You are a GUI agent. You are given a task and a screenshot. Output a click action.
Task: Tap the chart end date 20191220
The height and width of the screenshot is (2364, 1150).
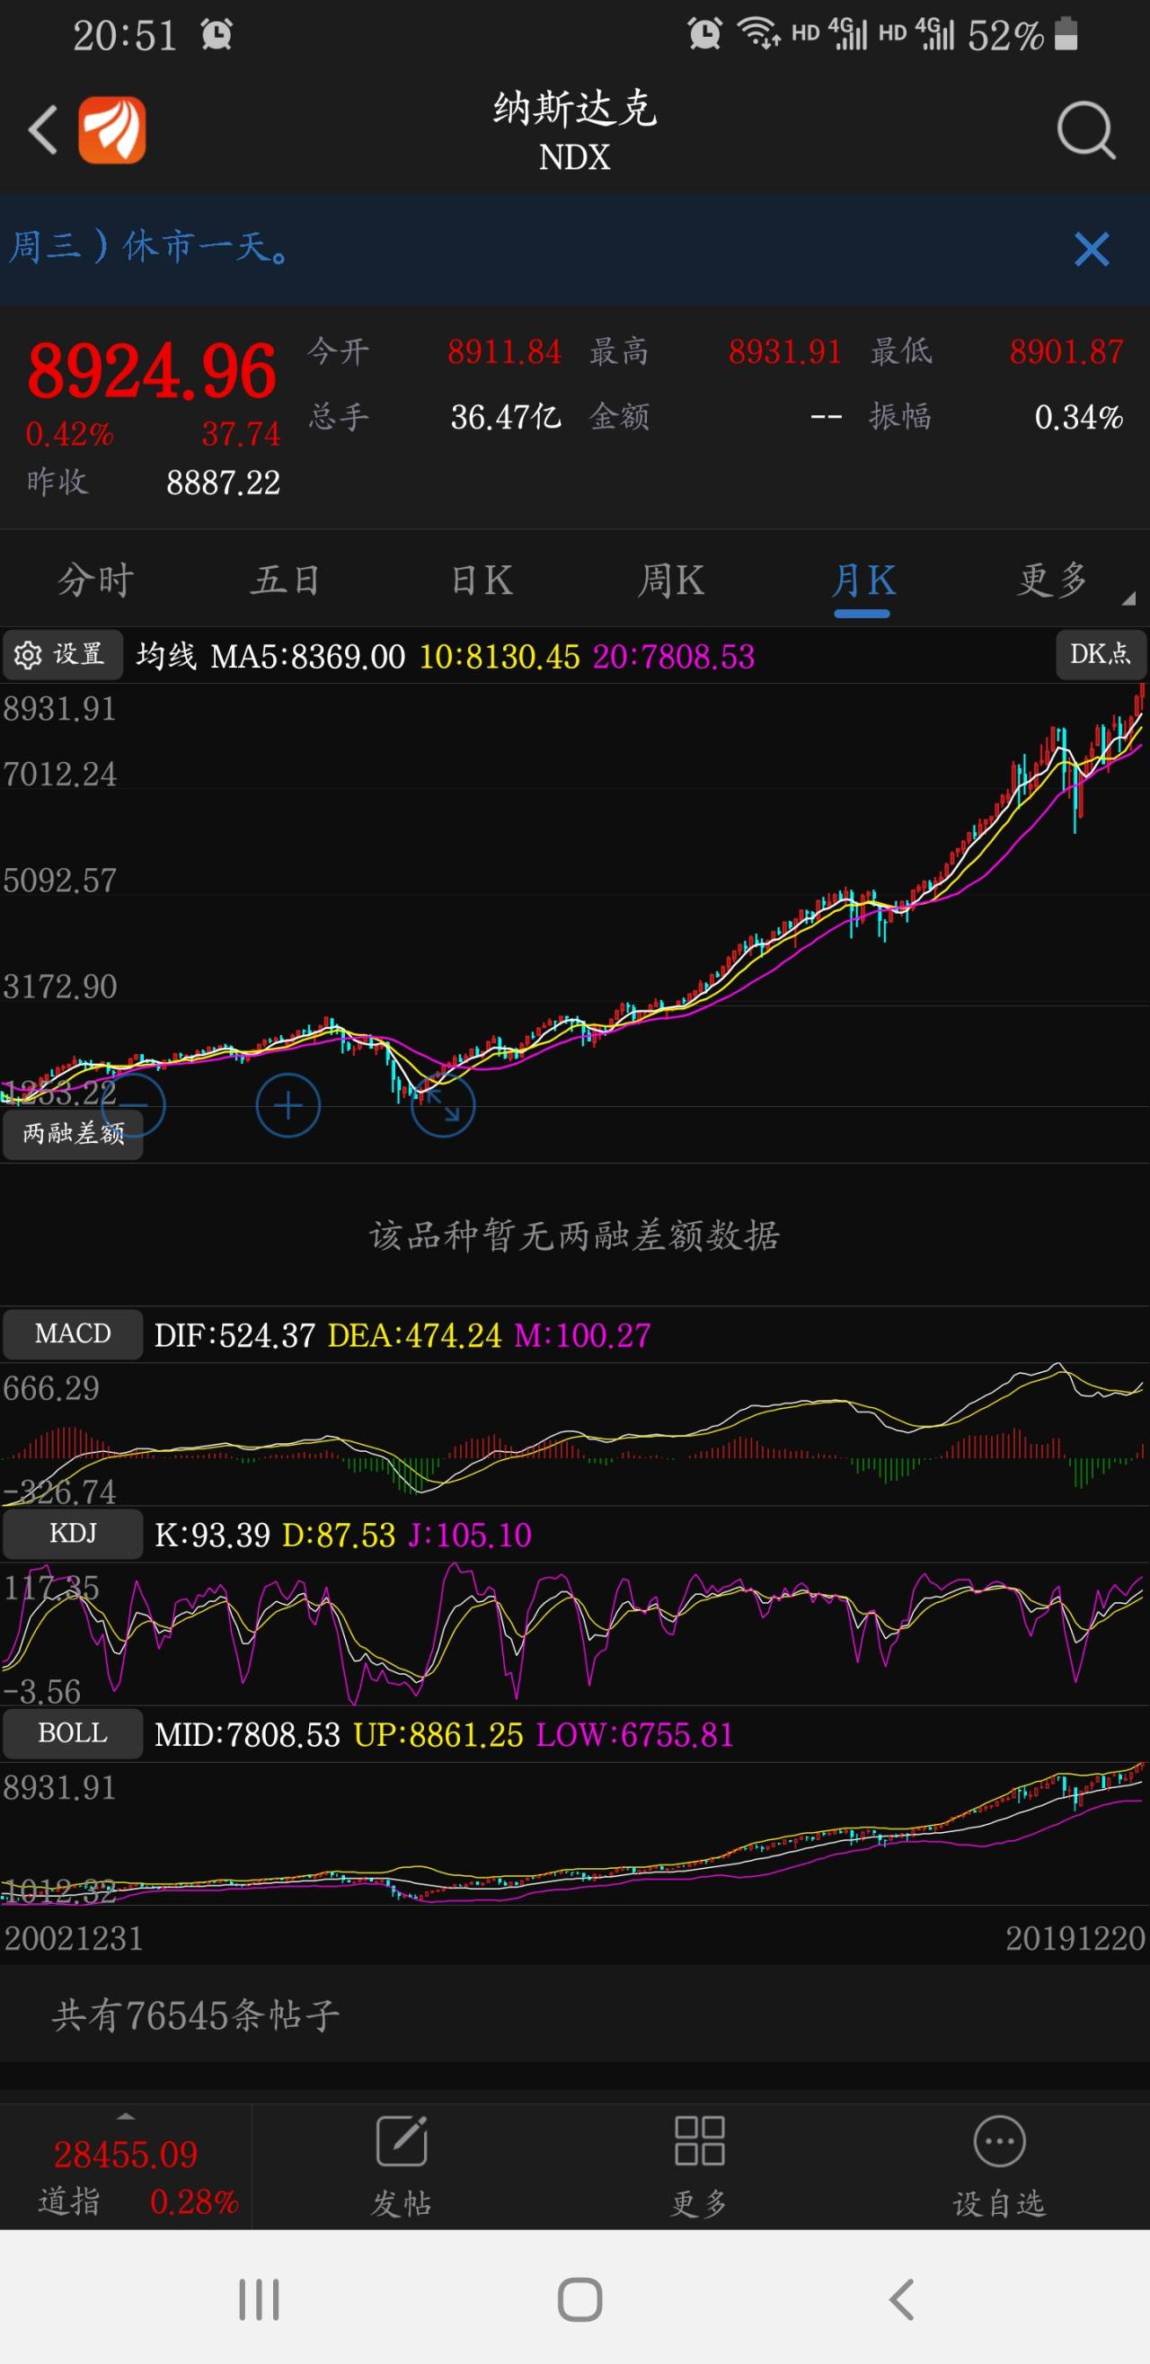pos(1075,1938)
